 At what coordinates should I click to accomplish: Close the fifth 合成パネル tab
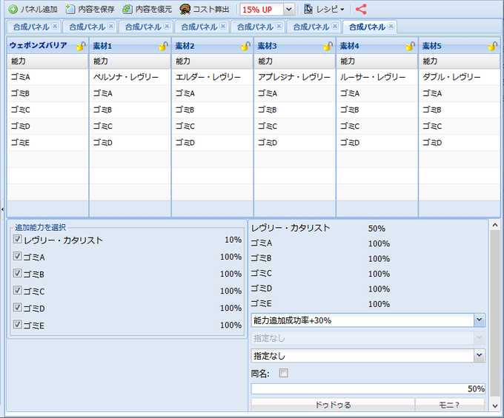click(x=279, y=26)
